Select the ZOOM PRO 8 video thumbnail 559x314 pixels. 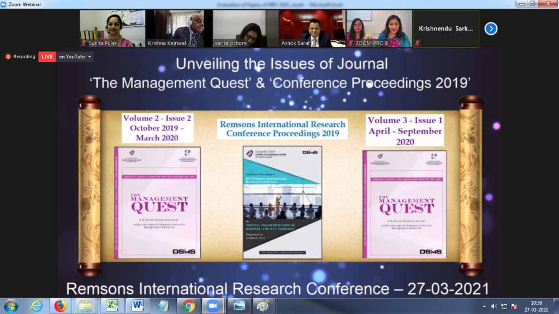(379, 28)
